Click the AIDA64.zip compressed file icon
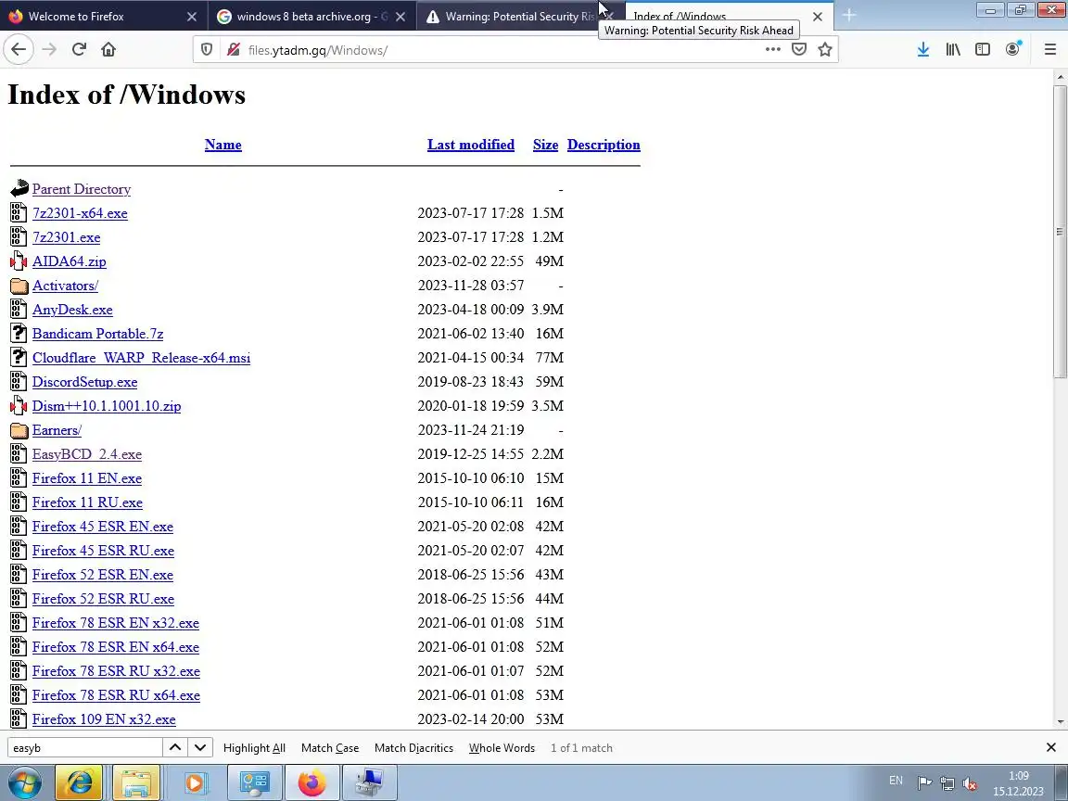The width and height of the screenshot is (1068, 801). tap(19, 261)
